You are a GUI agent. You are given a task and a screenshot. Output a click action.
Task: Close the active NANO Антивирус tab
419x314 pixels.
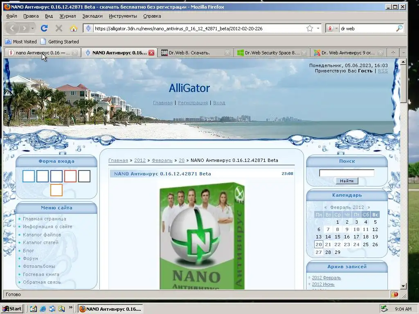click(x=151, y=53)
